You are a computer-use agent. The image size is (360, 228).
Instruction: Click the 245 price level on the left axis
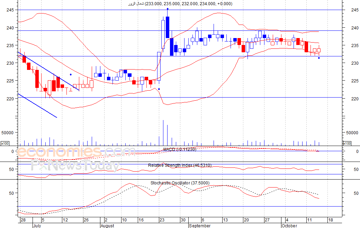click(x=10, y=10)
